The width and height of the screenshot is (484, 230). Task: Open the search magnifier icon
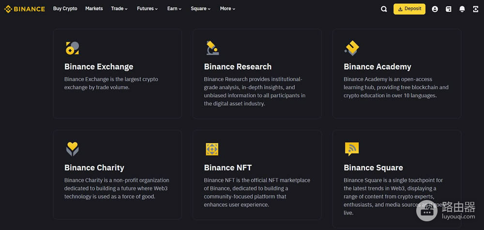384,9
